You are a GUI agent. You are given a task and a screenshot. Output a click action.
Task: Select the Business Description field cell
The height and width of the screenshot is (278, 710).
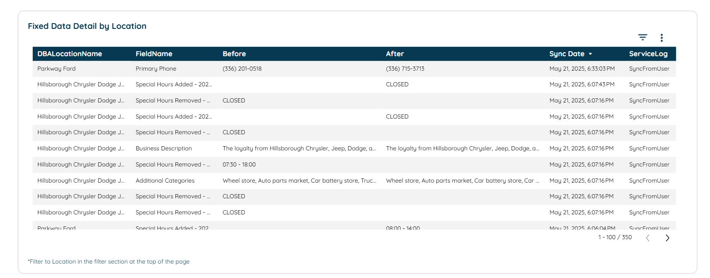(164, 148)
